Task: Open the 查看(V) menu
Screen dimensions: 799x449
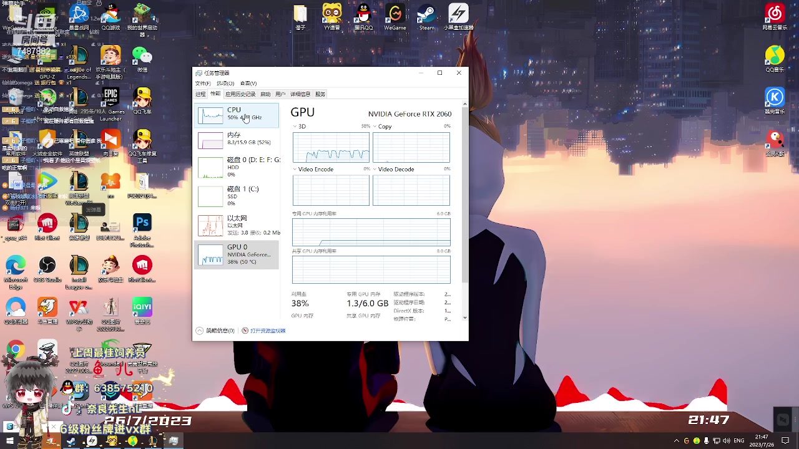Action: pos(248,84)
